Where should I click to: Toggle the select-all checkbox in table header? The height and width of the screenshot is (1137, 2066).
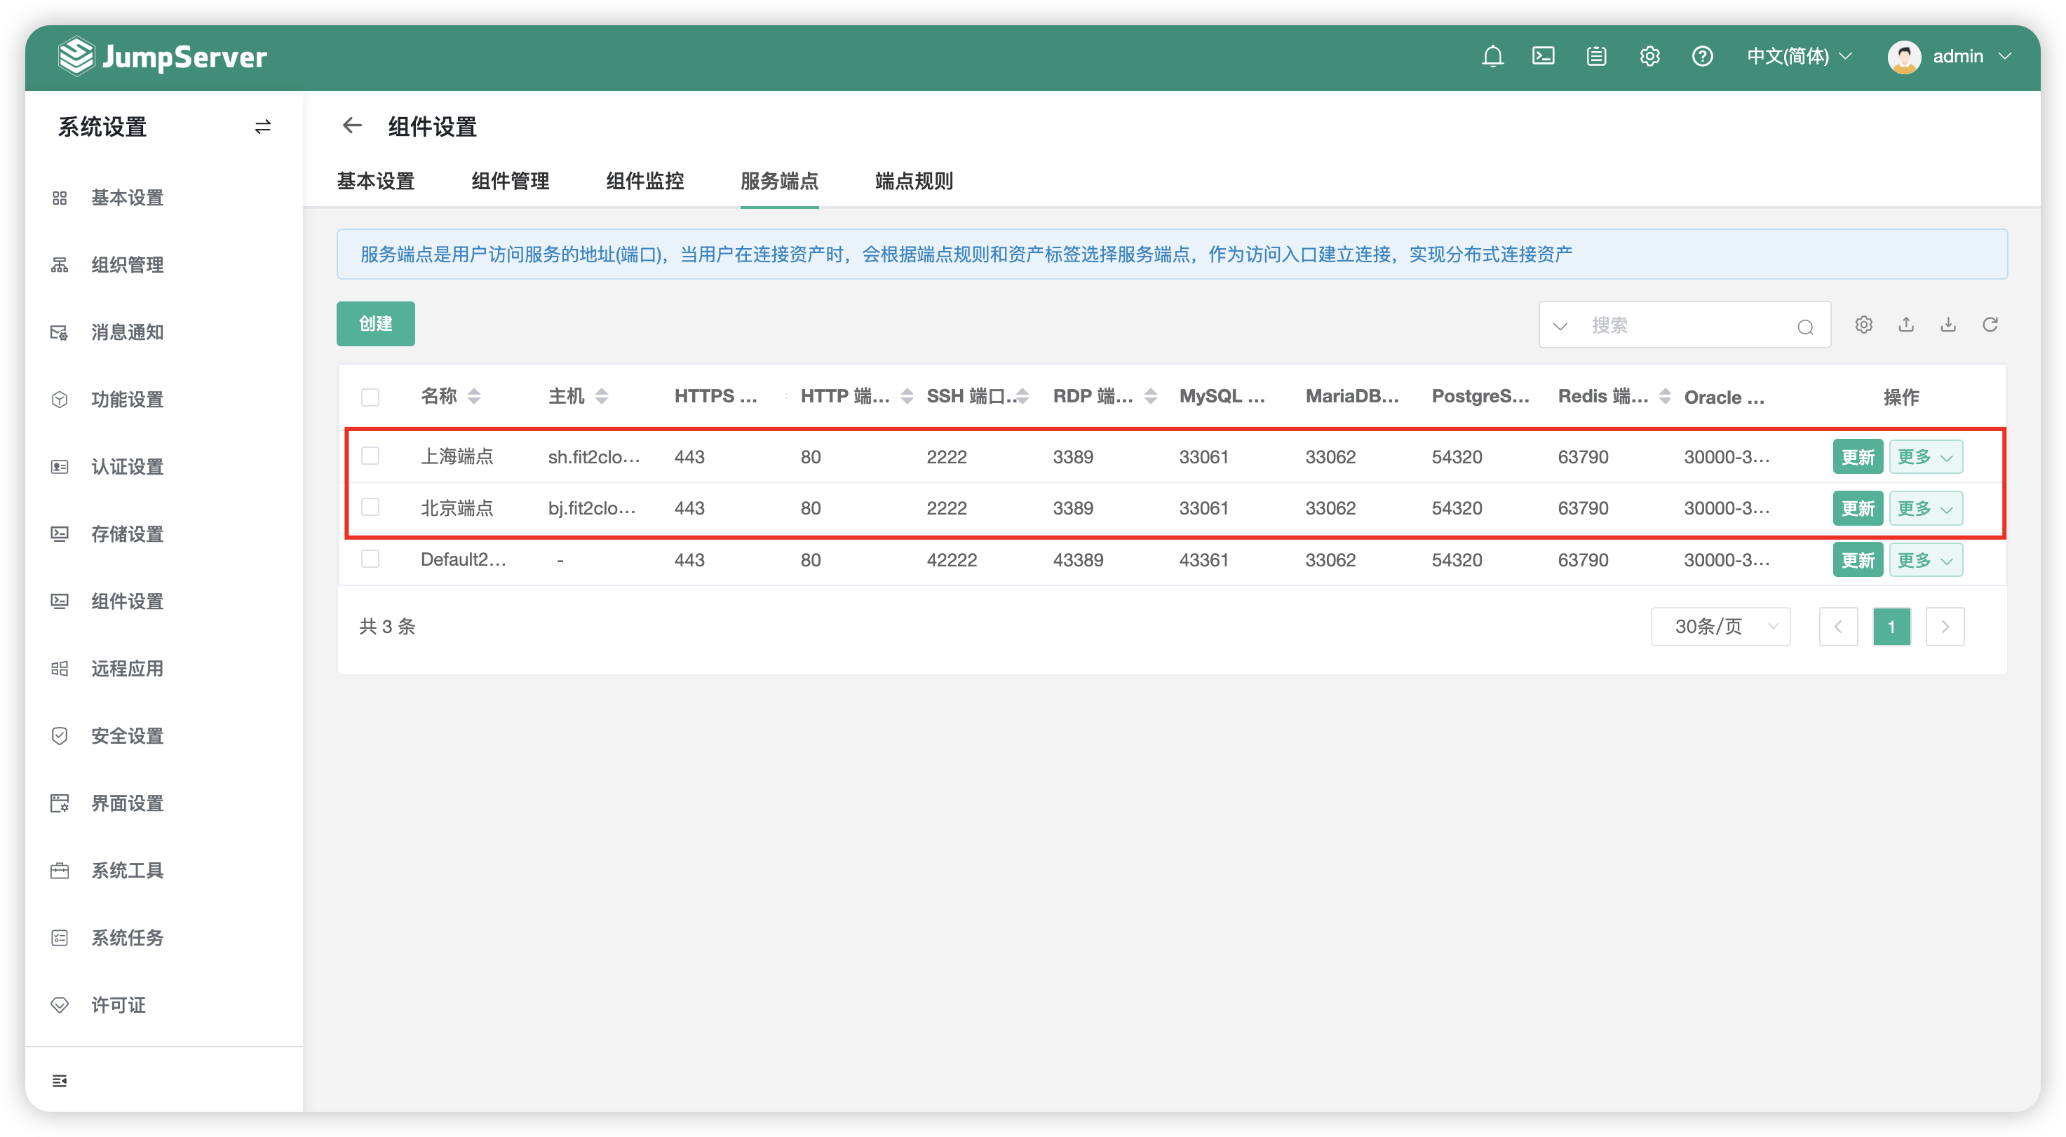pyautogui.click(x=370, y=397)
